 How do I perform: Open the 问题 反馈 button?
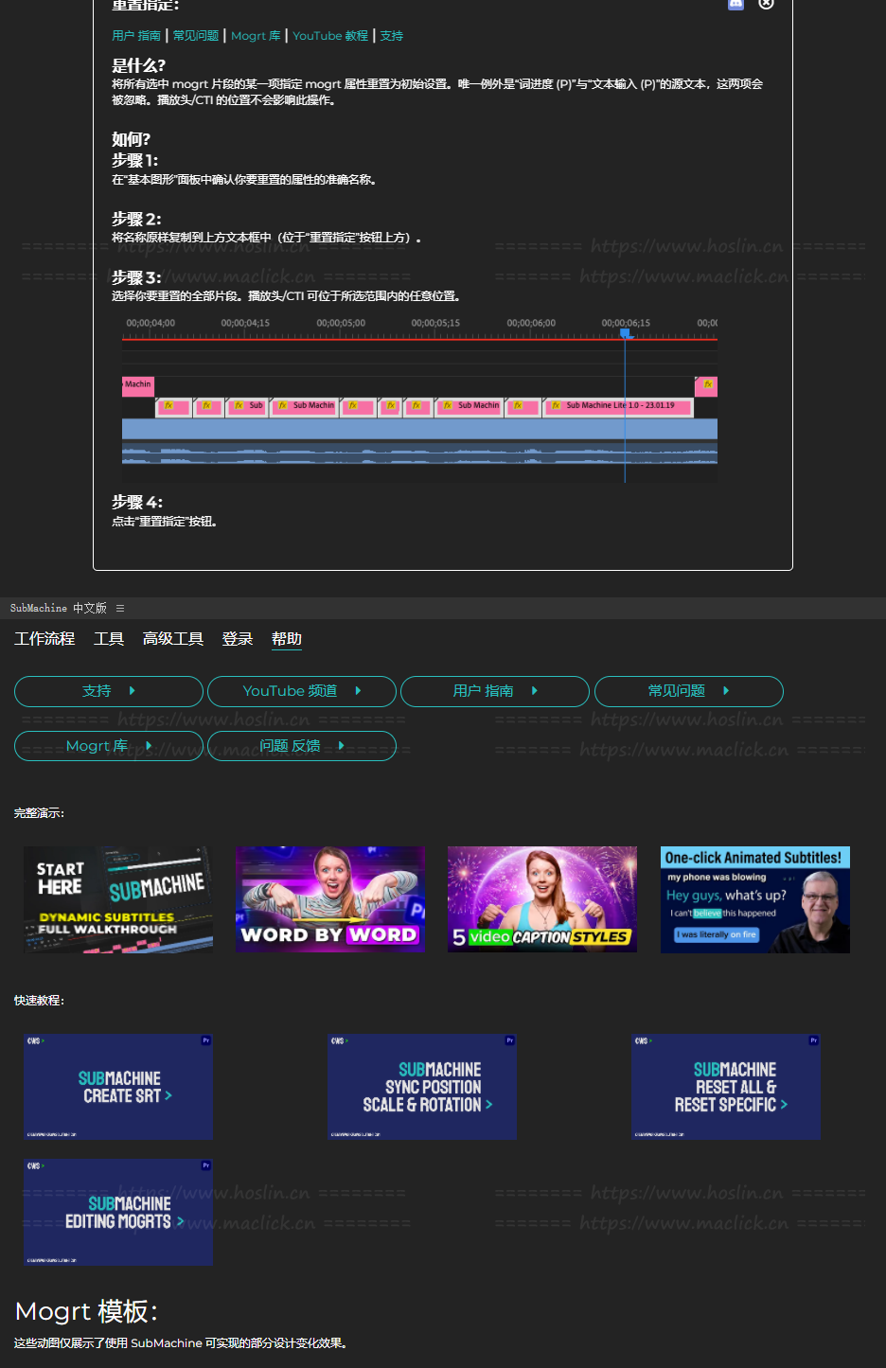302,746
